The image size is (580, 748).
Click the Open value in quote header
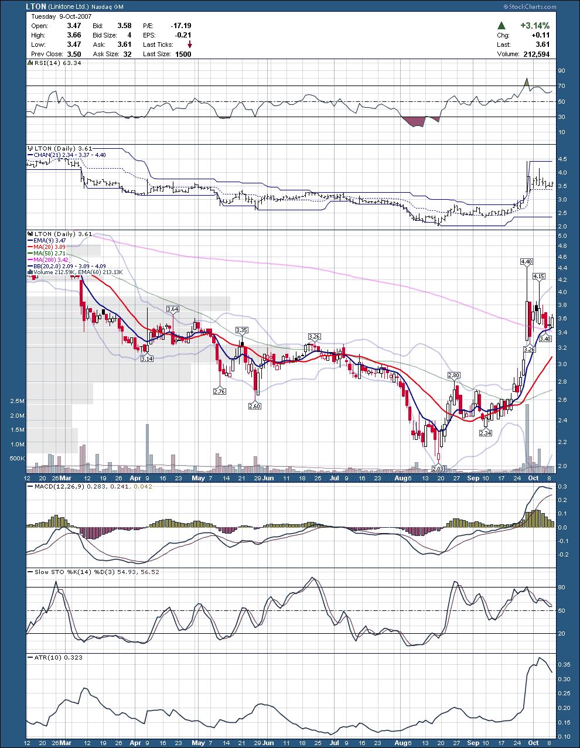pyautogui.click(x=74, y=26)
